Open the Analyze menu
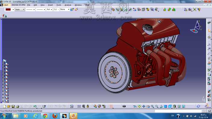Viewport: 212px width, 119px height. tap(68, 5)
